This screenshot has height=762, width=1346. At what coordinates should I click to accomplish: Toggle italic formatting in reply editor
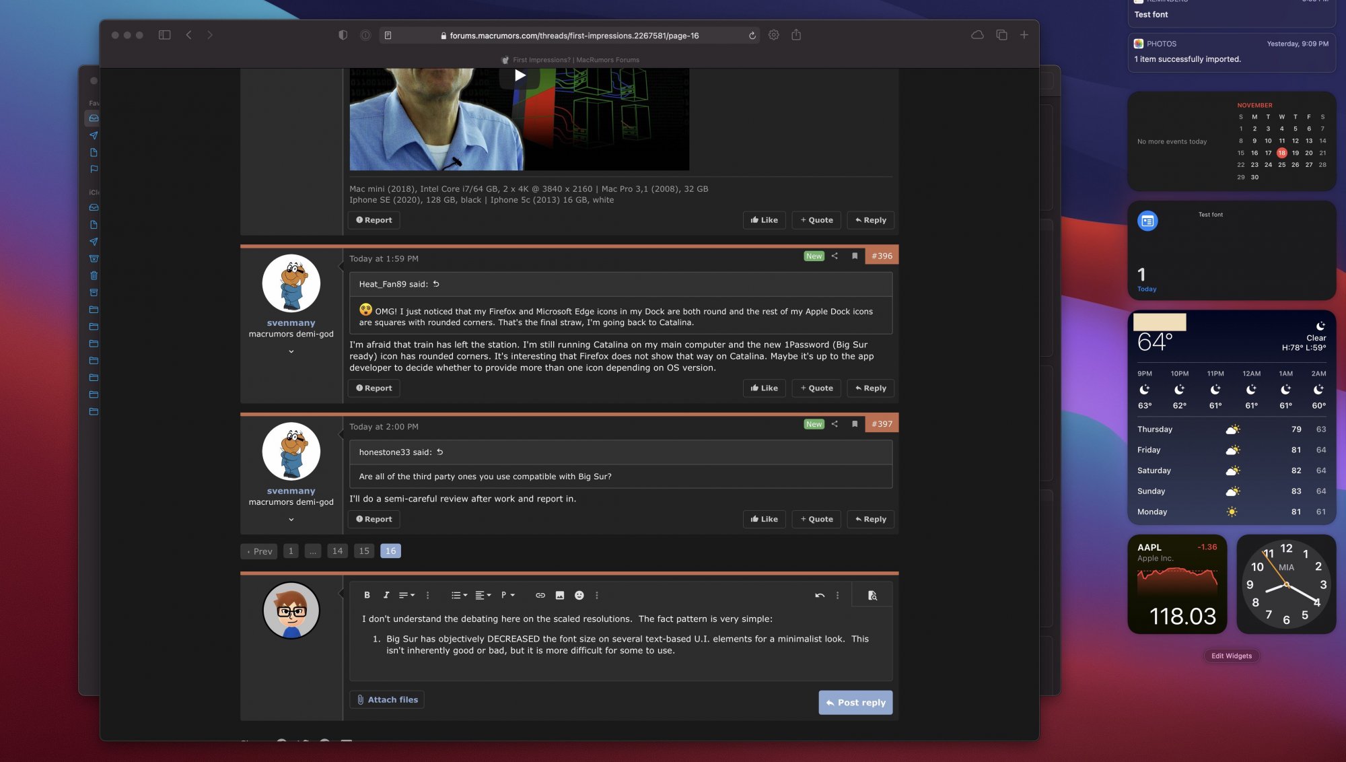(x=386, y=595)
